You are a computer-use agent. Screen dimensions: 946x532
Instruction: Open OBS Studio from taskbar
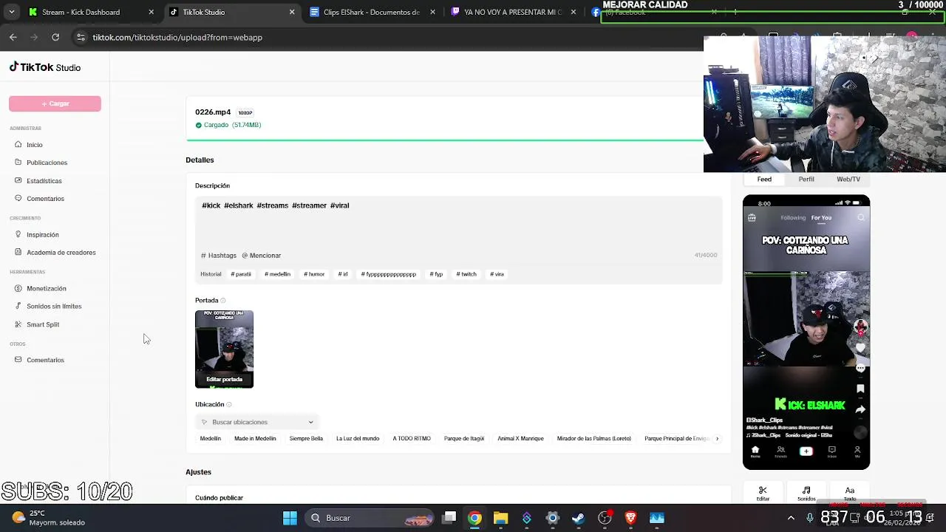pos(605,518)
